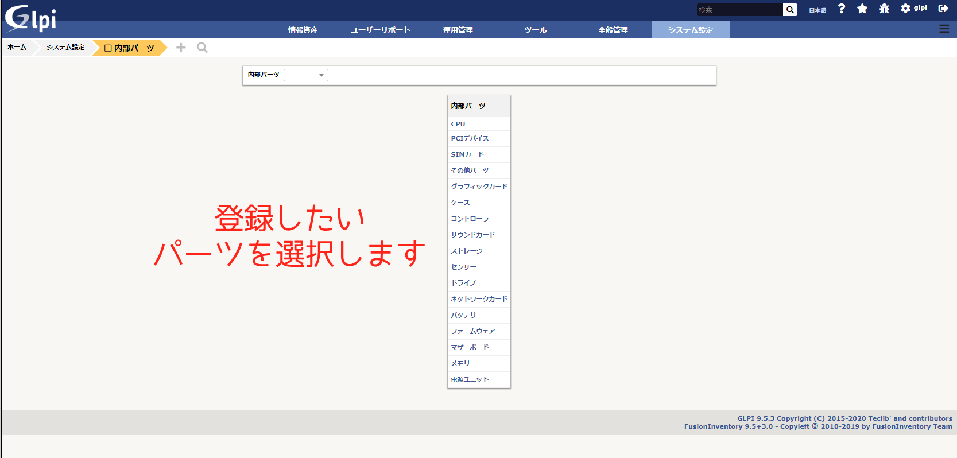Log out using the exit arrow icon
Image resolution: width=957 pixels, height=458 pixels.
pyautogui.click(x=943, y=9)
